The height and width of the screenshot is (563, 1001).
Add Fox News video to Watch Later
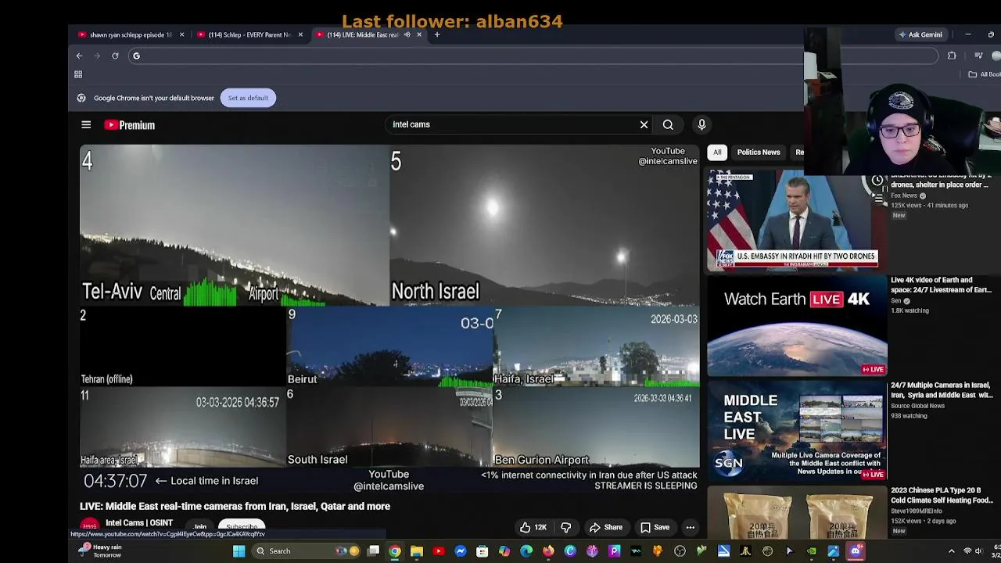click(877, 181)
